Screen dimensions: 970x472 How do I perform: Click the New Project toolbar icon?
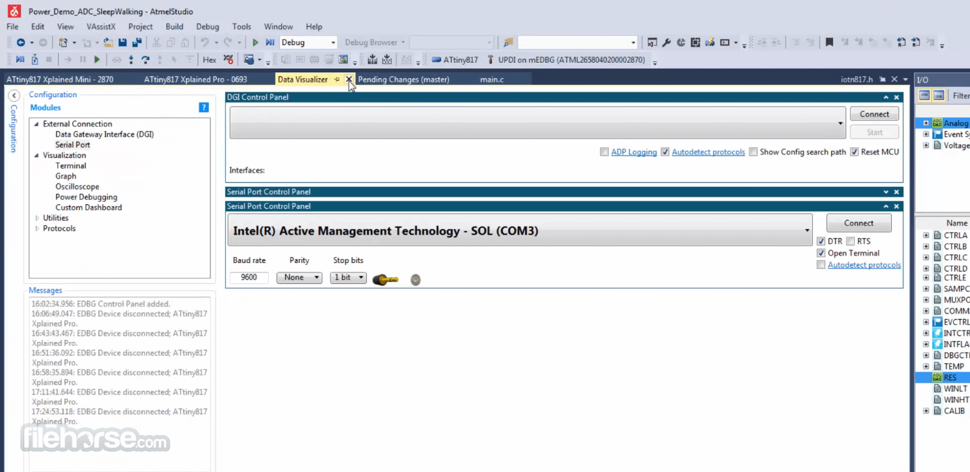click(x=63, y=42)
